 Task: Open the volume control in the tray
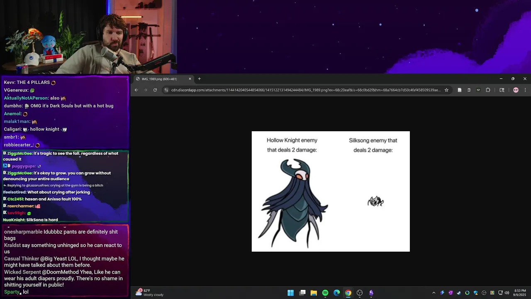[507, 293]
